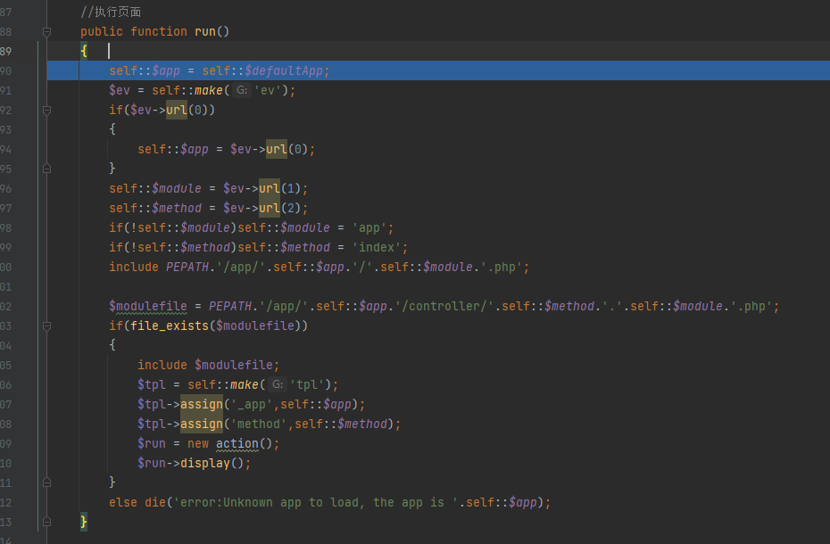Click the 'new' keyword
This screenshot has height=544, width=830.
198,443
